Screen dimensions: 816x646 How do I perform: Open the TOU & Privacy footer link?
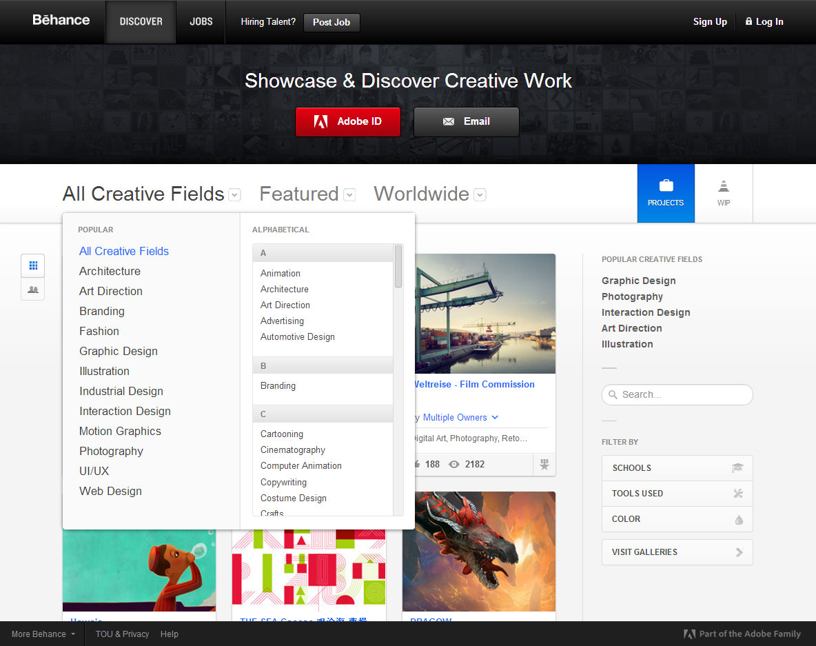point(122,634)
